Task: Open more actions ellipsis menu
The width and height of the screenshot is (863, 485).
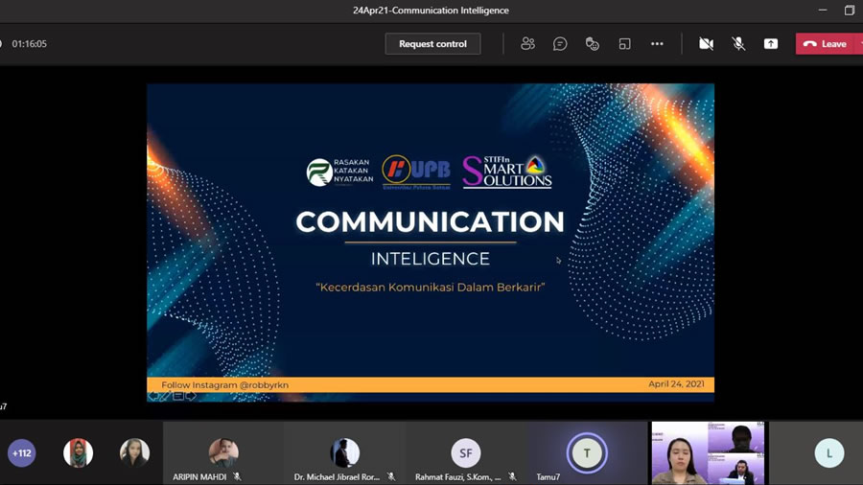Action: [x=657, y=44]
